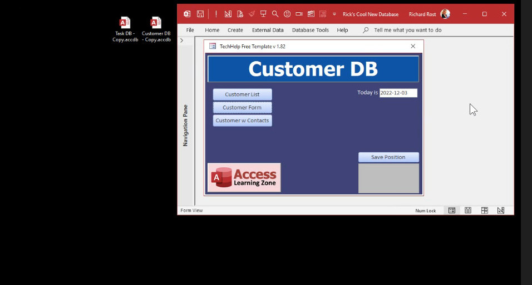Open the File menu
The height and width of the screenshot is (285, 532).
(190, 30)
